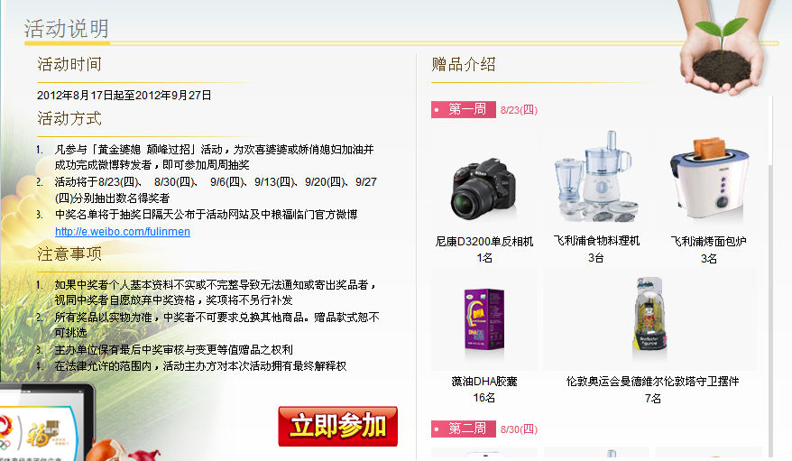The height and width of the screenshot is (461, 792).
Task: Click the 立即参加 red button
Action: click(338, 426)
